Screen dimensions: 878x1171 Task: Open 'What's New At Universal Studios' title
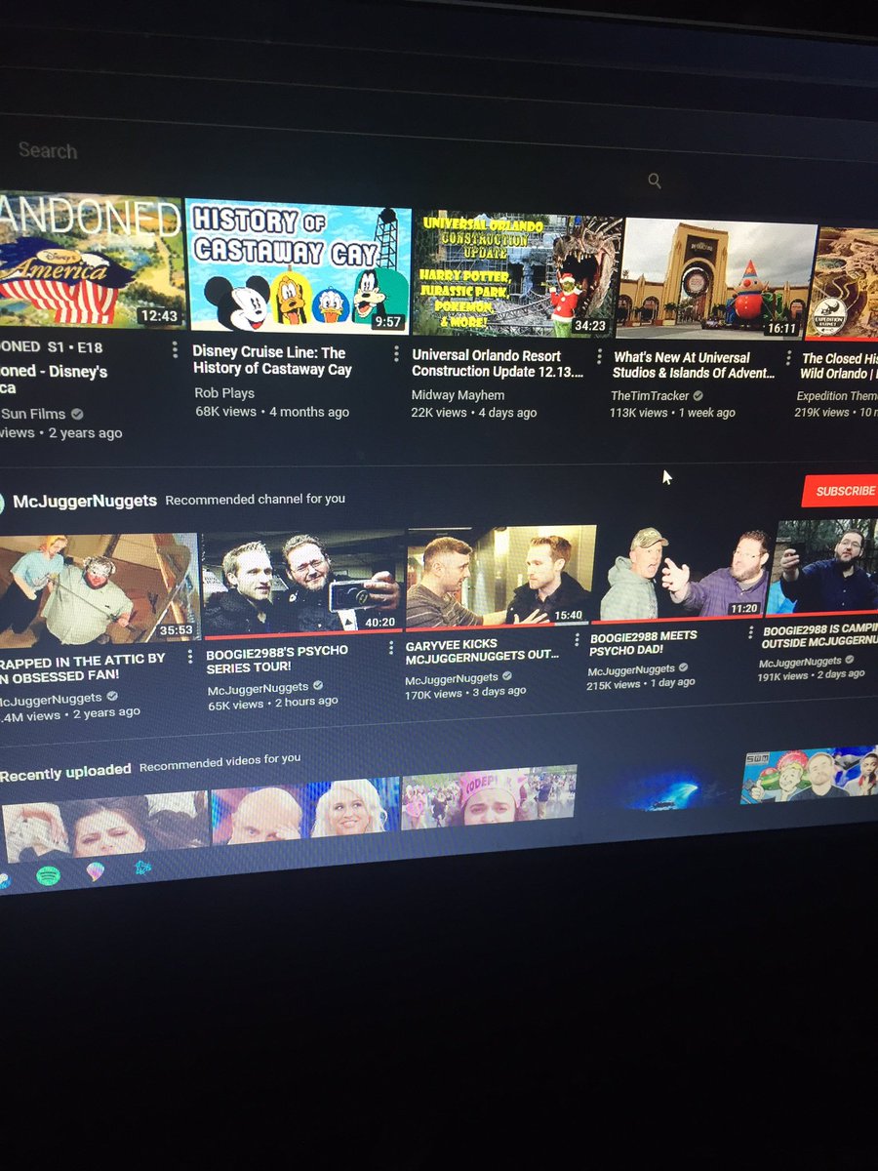(x=694, y=365)
